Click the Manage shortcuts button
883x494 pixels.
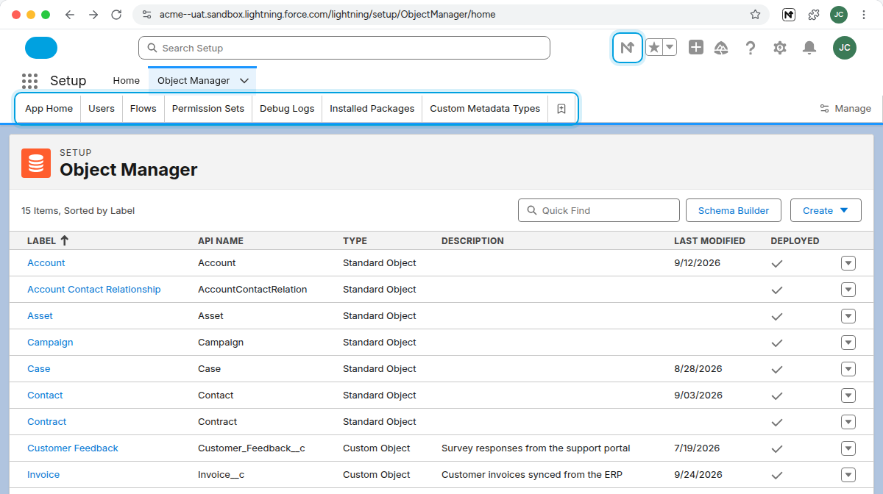pos(845,108)
